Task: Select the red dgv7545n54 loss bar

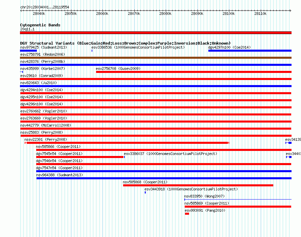Action: 80,157
